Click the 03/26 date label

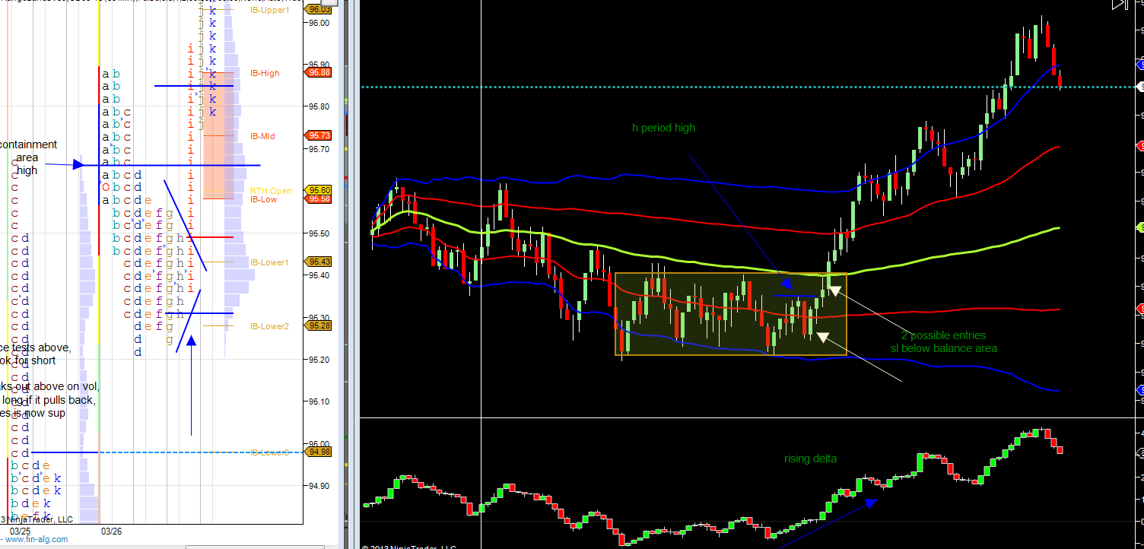112,530
